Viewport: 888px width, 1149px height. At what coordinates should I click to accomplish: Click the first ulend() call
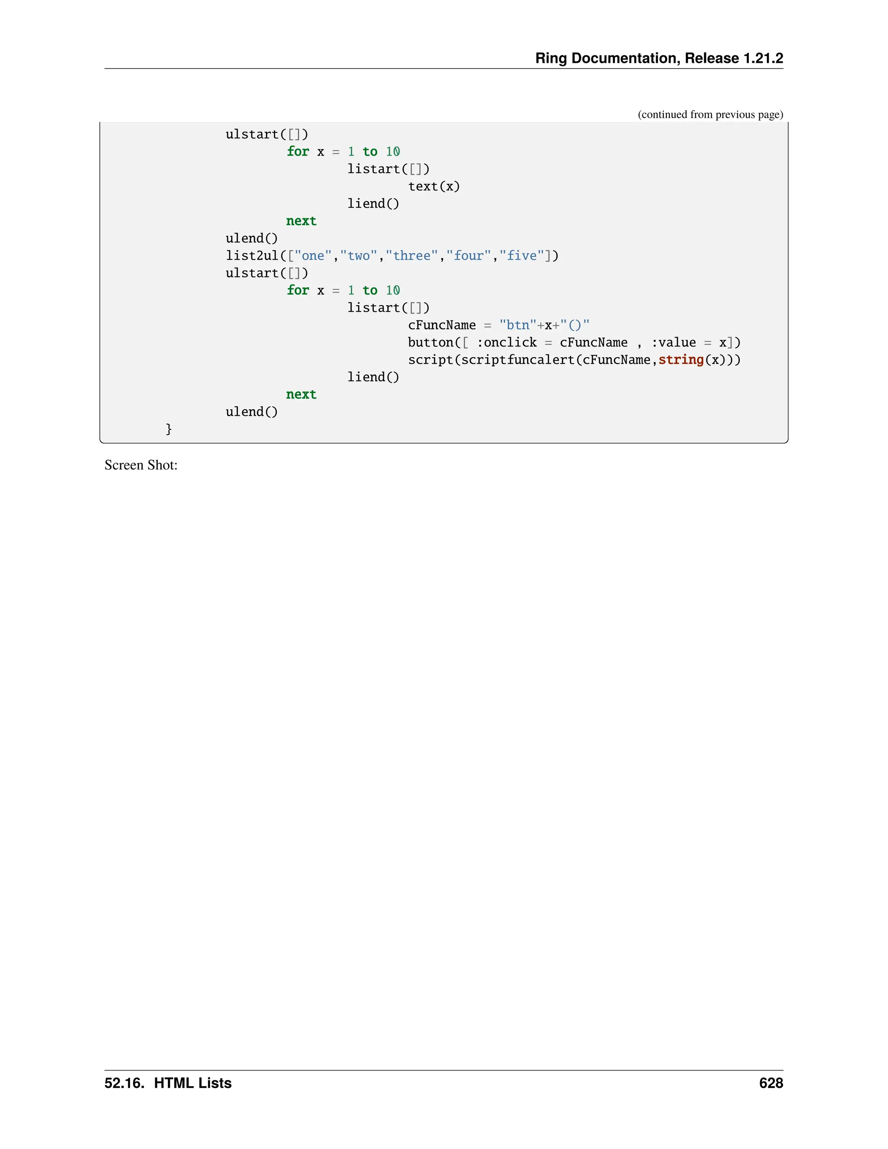pyautogui.click(x=251, y=238)
